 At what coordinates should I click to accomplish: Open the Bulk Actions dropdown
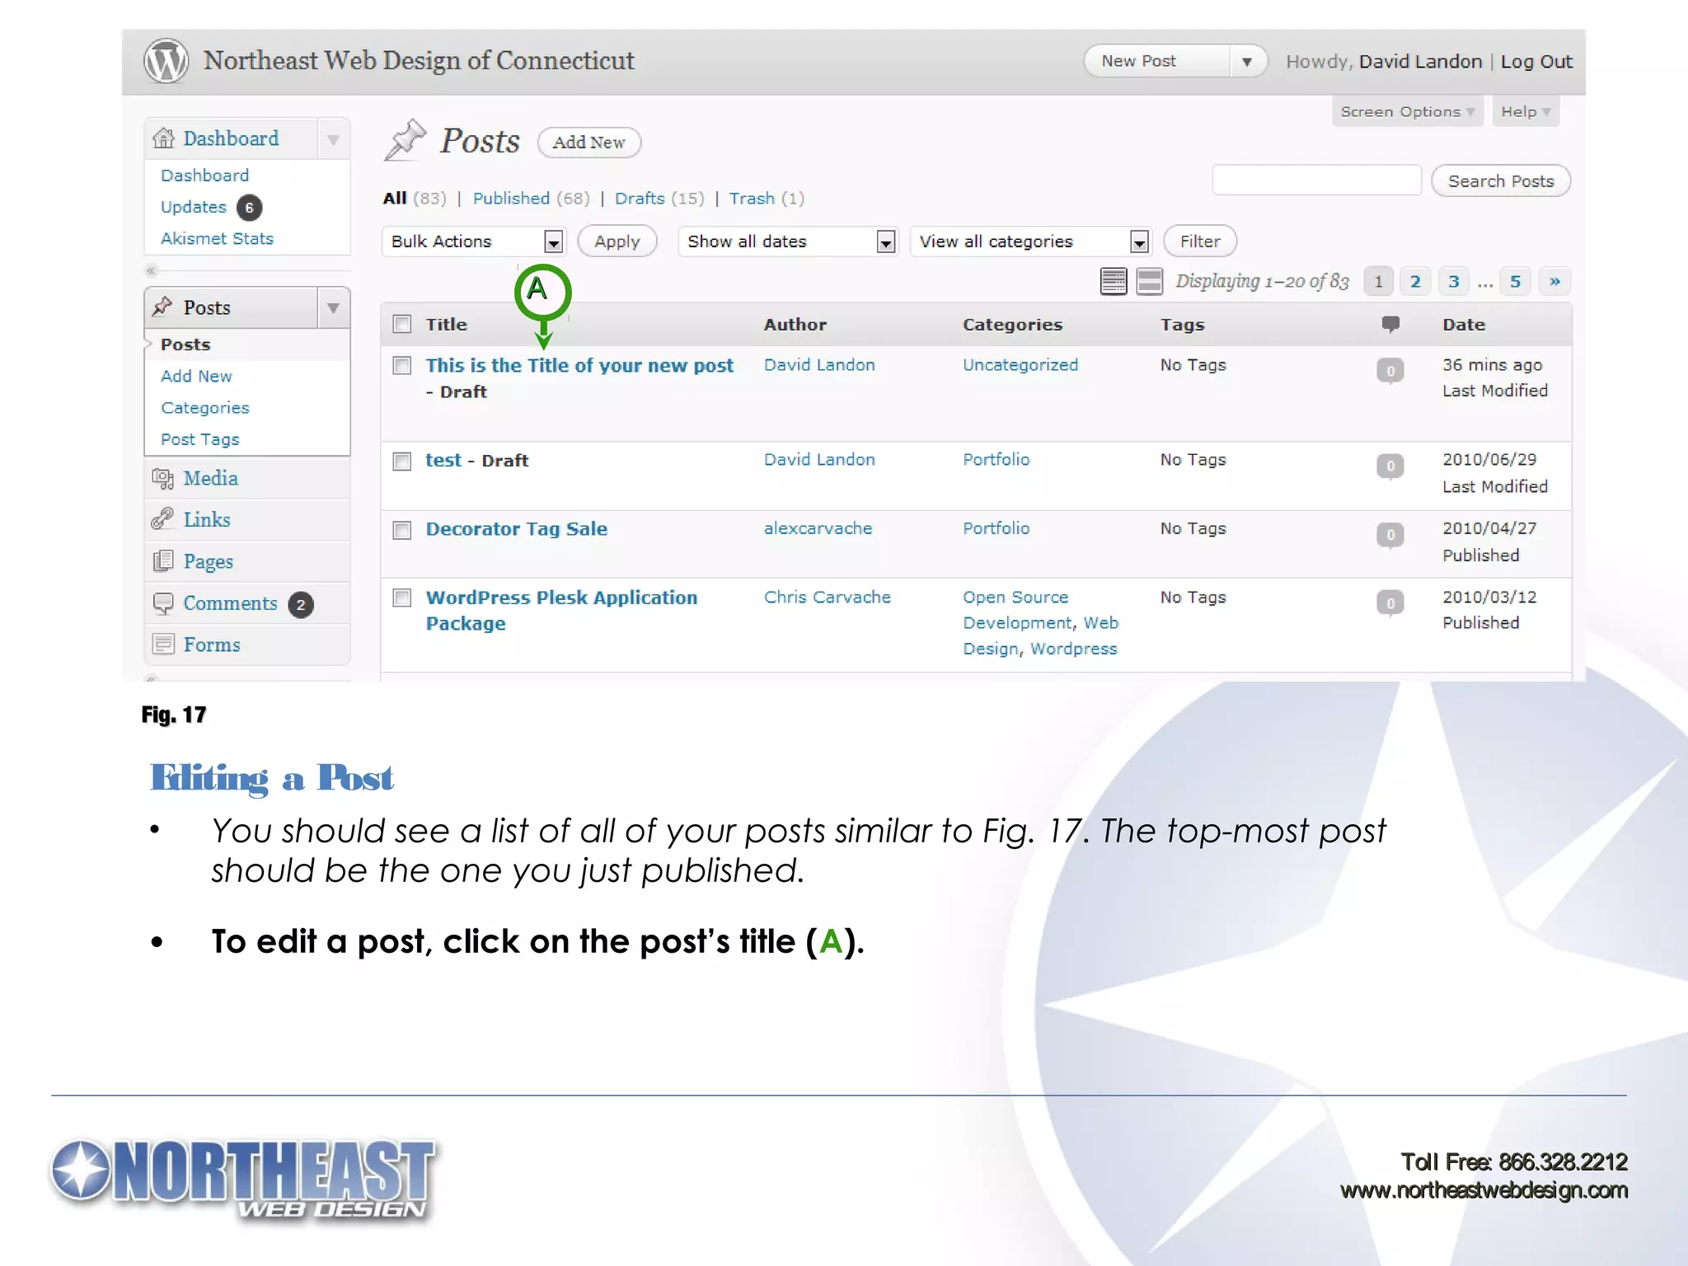(473, 241)
